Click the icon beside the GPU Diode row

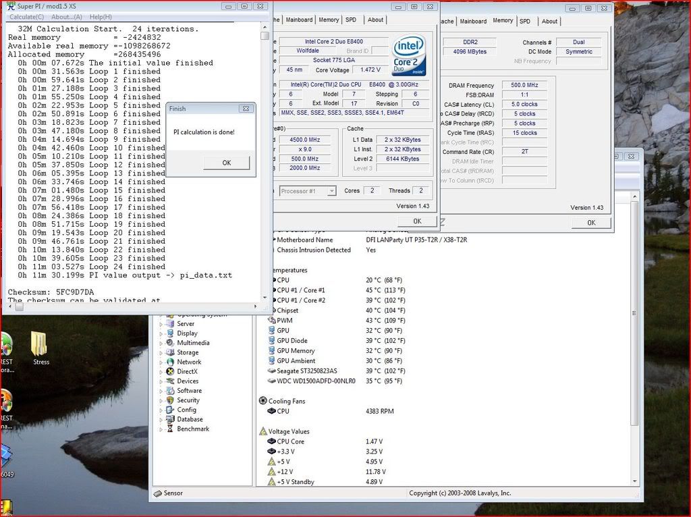coord(271,341)
